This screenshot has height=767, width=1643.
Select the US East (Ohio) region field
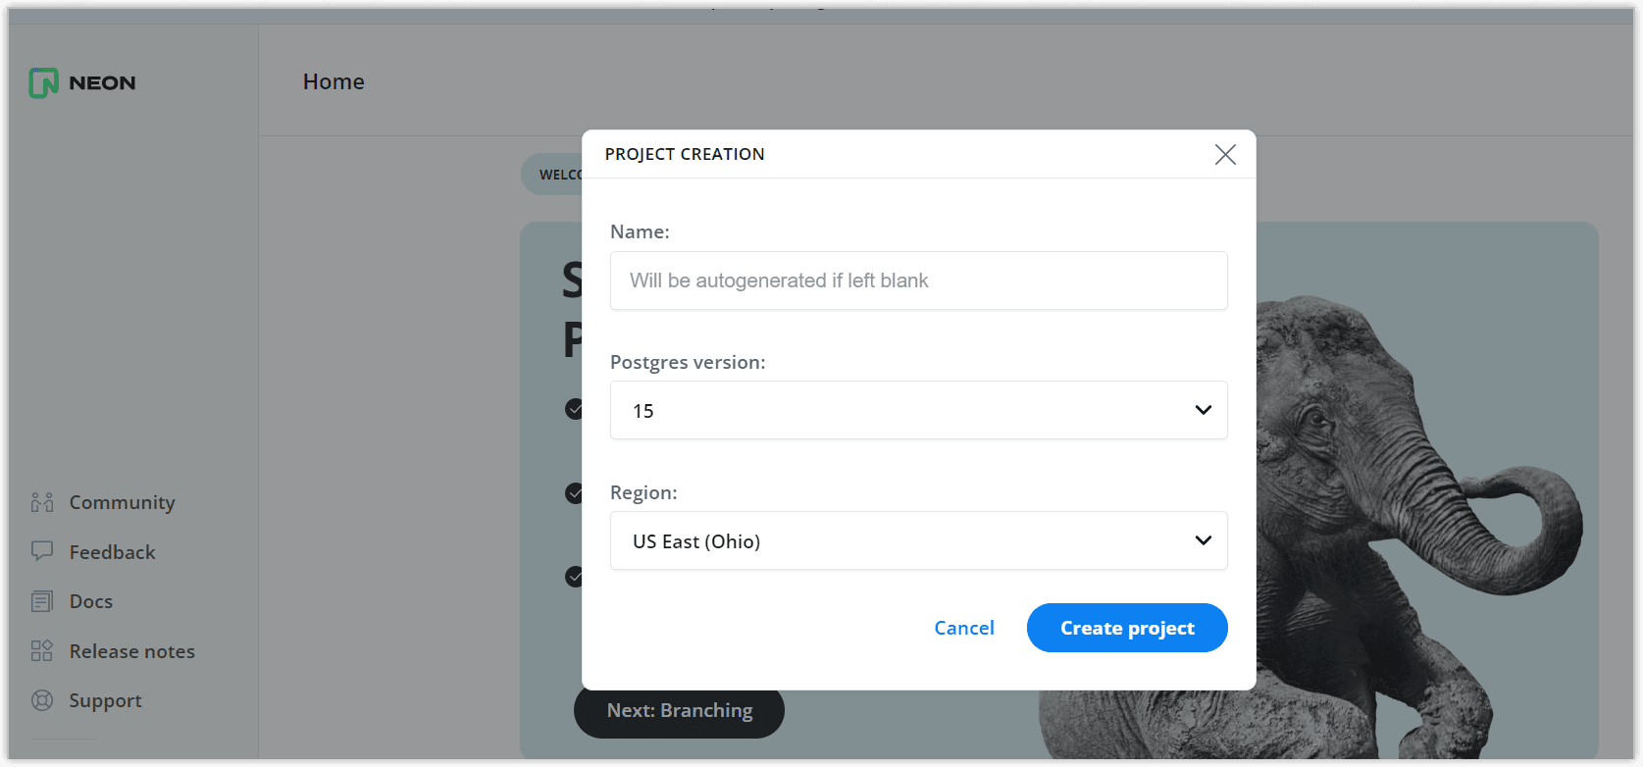pyautogui.click(x=918, y=540)
